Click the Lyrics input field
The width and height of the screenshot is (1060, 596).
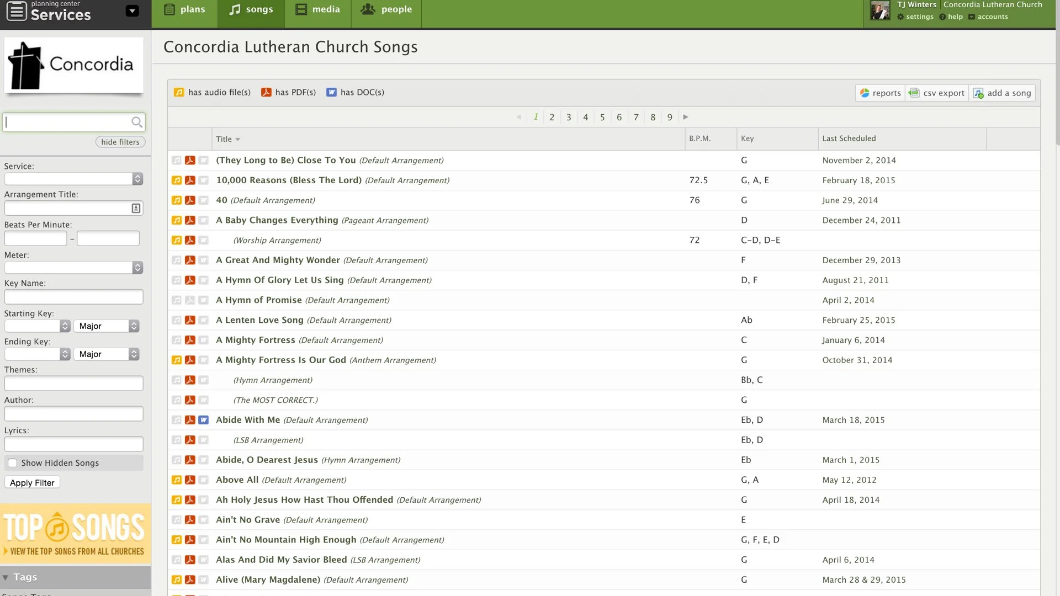(73, 444)
